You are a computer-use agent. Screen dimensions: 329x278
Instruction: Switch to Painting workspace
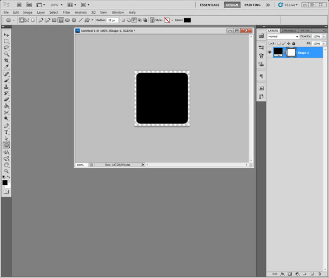tap(252, 5)
